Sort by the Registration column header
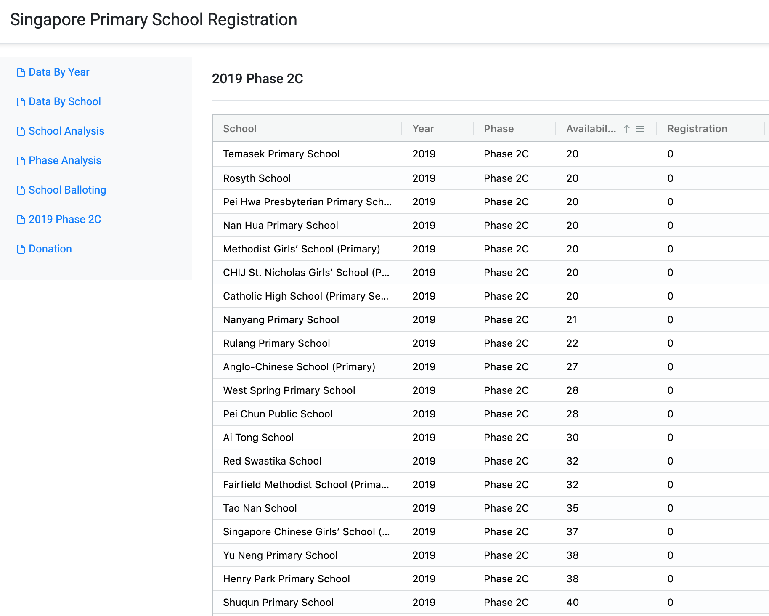 [x=697, y=129]
